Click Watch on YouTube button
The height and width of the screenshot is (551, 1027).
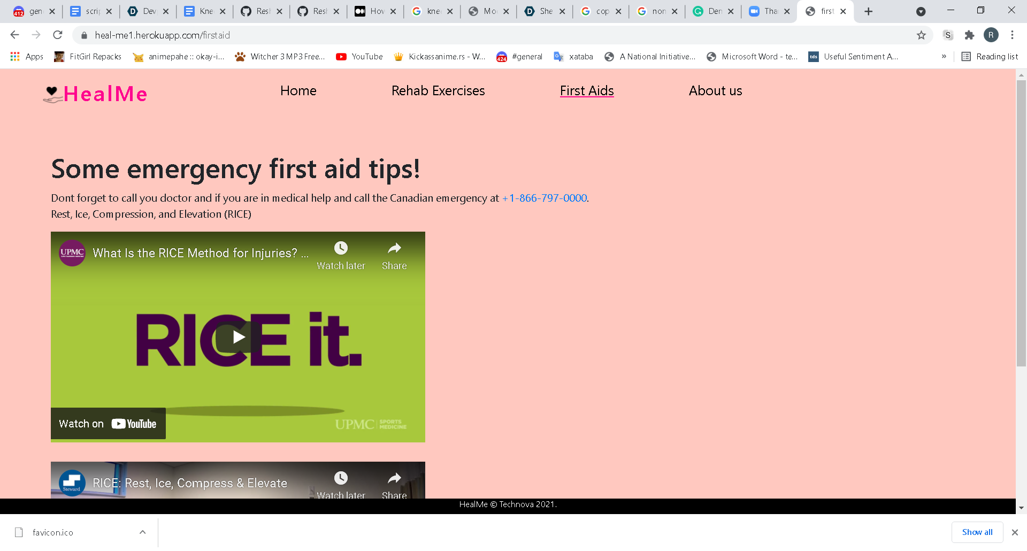click(108, 424)
